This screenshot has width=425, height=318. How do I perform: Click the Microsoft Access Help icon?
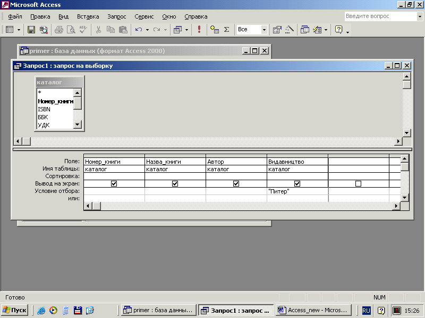338,30
